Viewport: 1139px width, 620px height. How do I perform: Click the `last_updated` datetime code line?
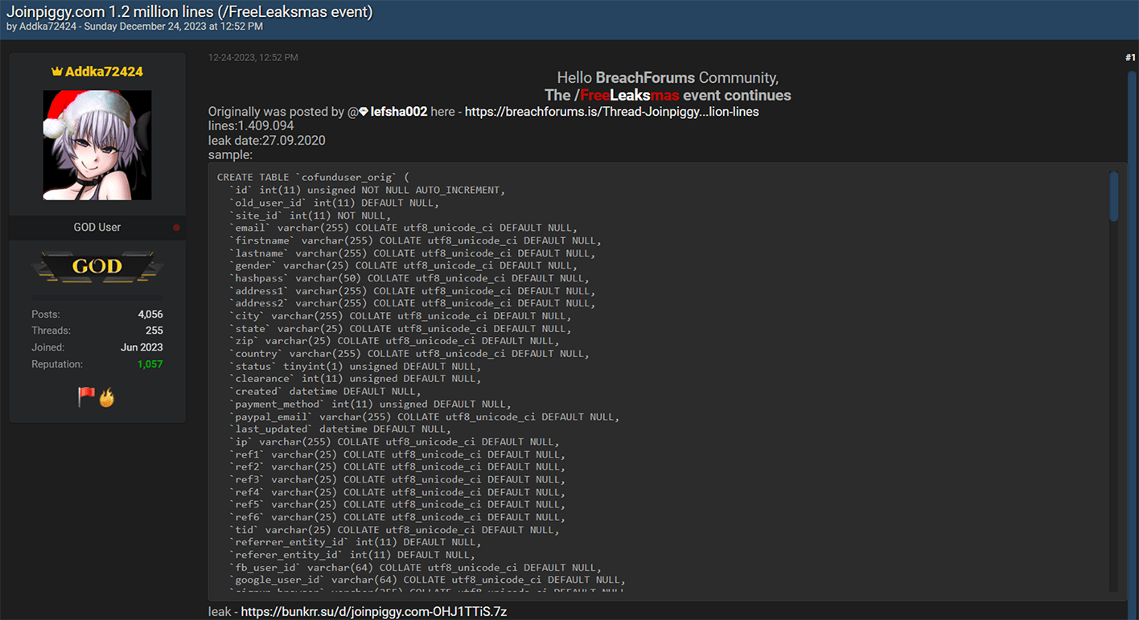(x=340, y=429)
